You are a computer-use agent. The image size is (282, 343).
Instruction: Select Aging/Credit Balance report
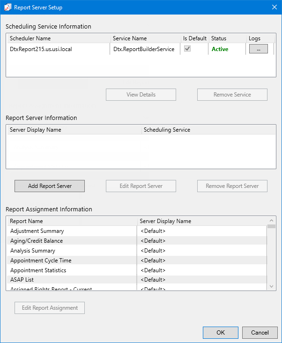[37, 241]
